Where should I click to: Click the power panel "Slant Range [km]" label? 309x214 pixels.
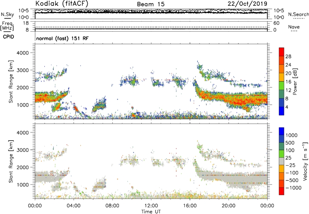tap(11, 82)
